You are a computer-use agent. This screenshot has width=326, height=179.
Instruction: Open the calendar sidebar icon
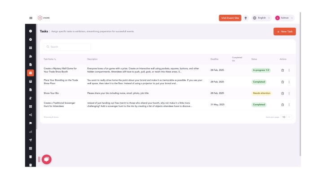(31, 81)
